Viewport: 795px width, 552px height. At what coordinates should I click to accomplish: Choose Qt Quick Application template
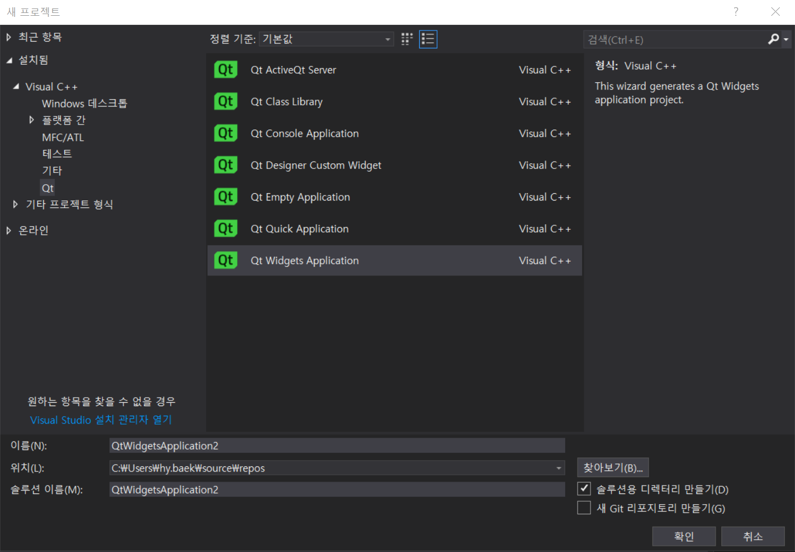pyautogui.click(x=394, y=229)
